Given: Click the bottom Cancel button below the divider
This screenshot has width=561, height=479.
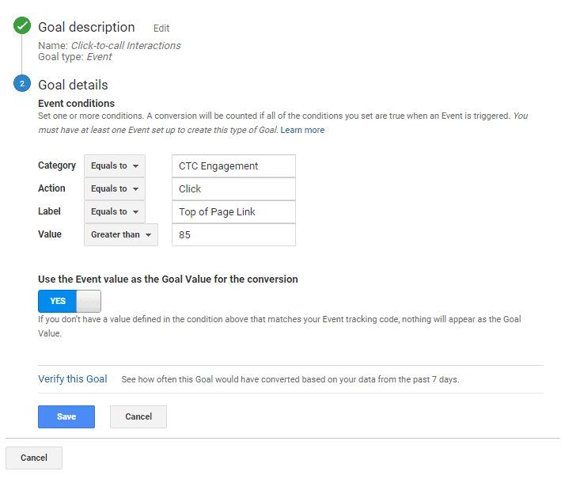Looking at the screenshot, I should pos(34,458).
